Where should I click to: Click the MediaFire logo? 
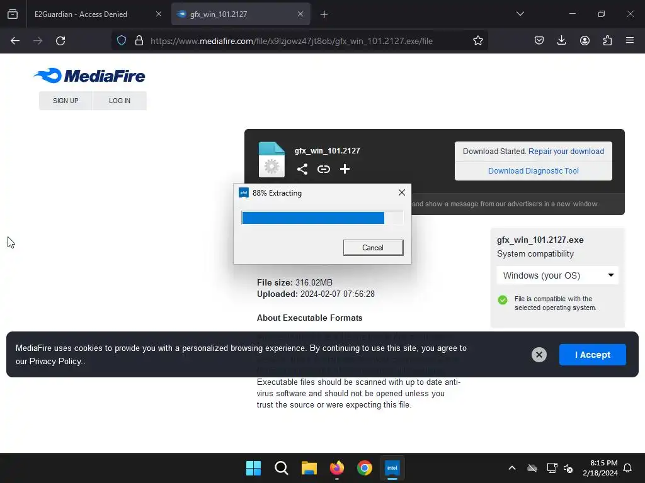[x=89, y=75]
